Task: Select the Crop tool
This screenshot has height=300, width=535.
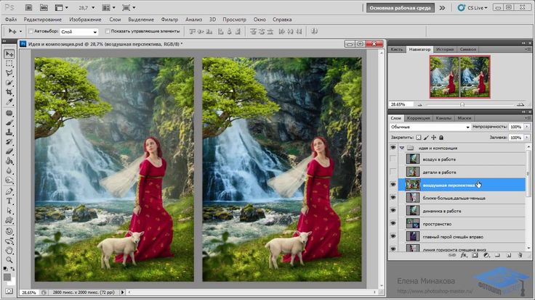Action: pyautogui.click(x=9, y=93)
